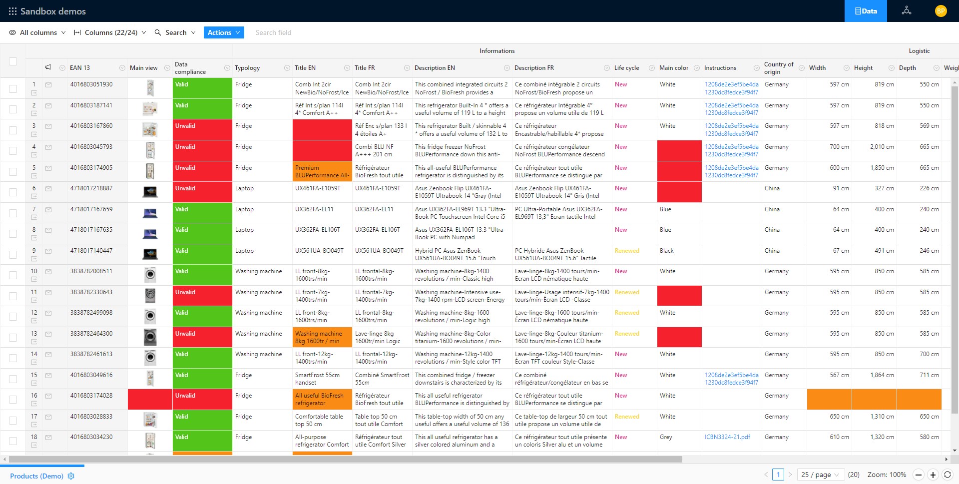
Task: Open the 25 / page size dropdown
Action: [x=821, y=475]
